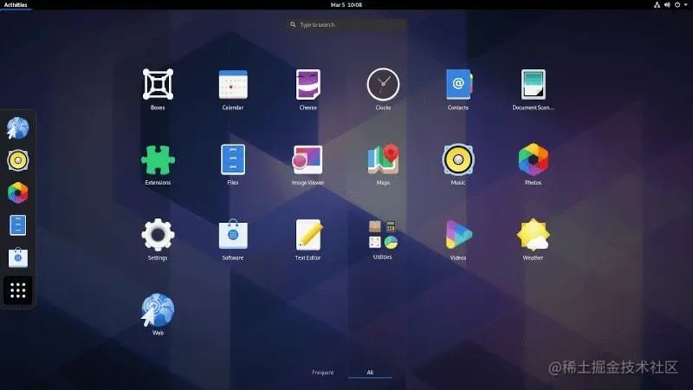Open the Clocks app
The image size is (693, 390).
(x=383, y=85)
